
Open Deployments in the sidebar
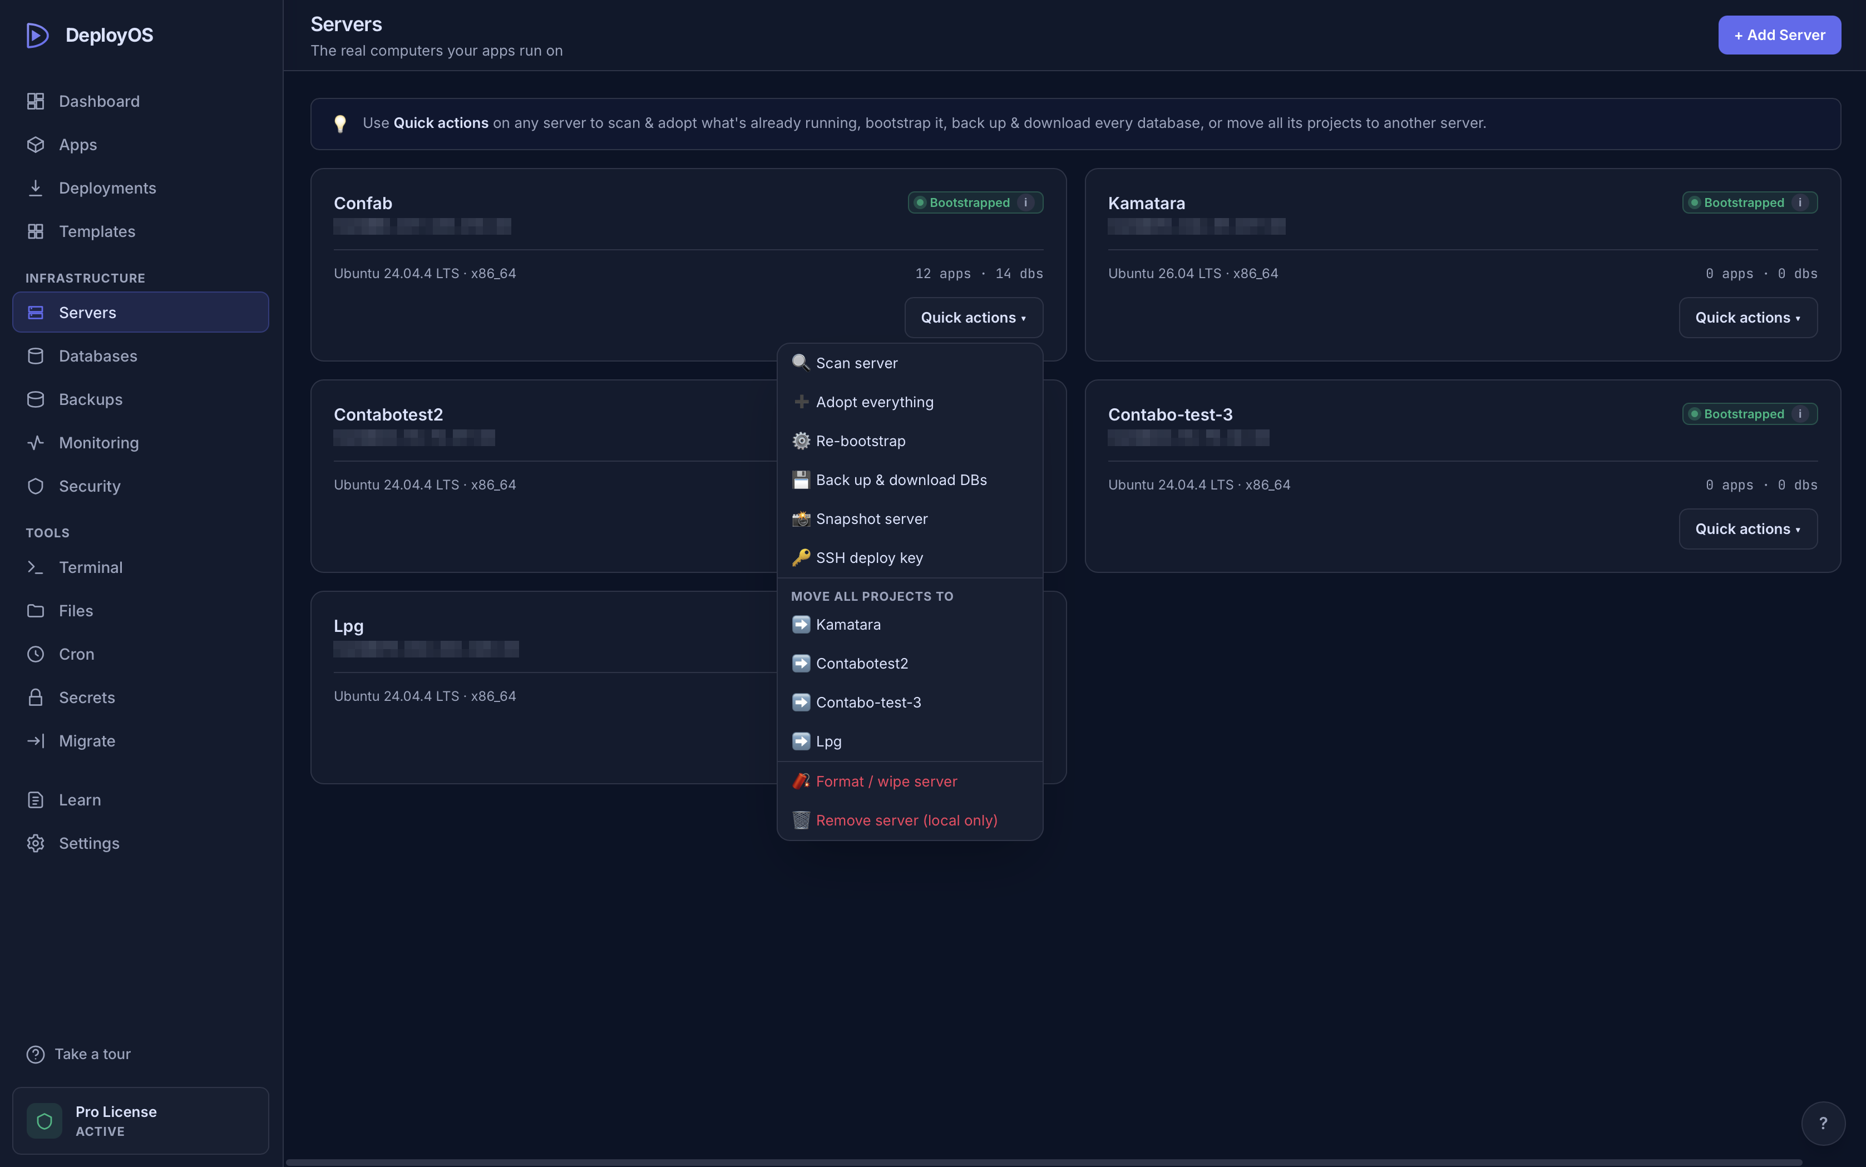pyautogui.click(x=141, y=187)
